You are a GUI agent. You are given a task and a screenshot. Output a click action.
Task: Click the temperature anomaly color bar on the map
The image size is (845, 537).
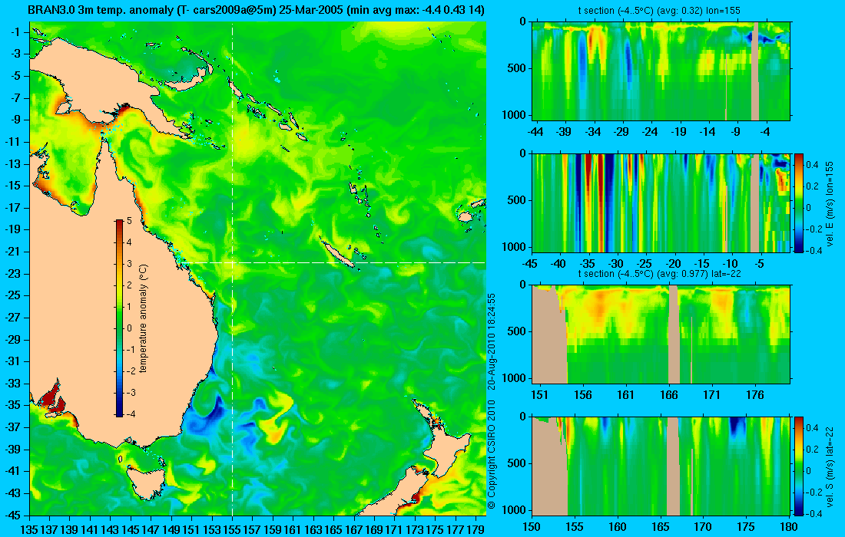pyautogui.click(x=119, y=318)
